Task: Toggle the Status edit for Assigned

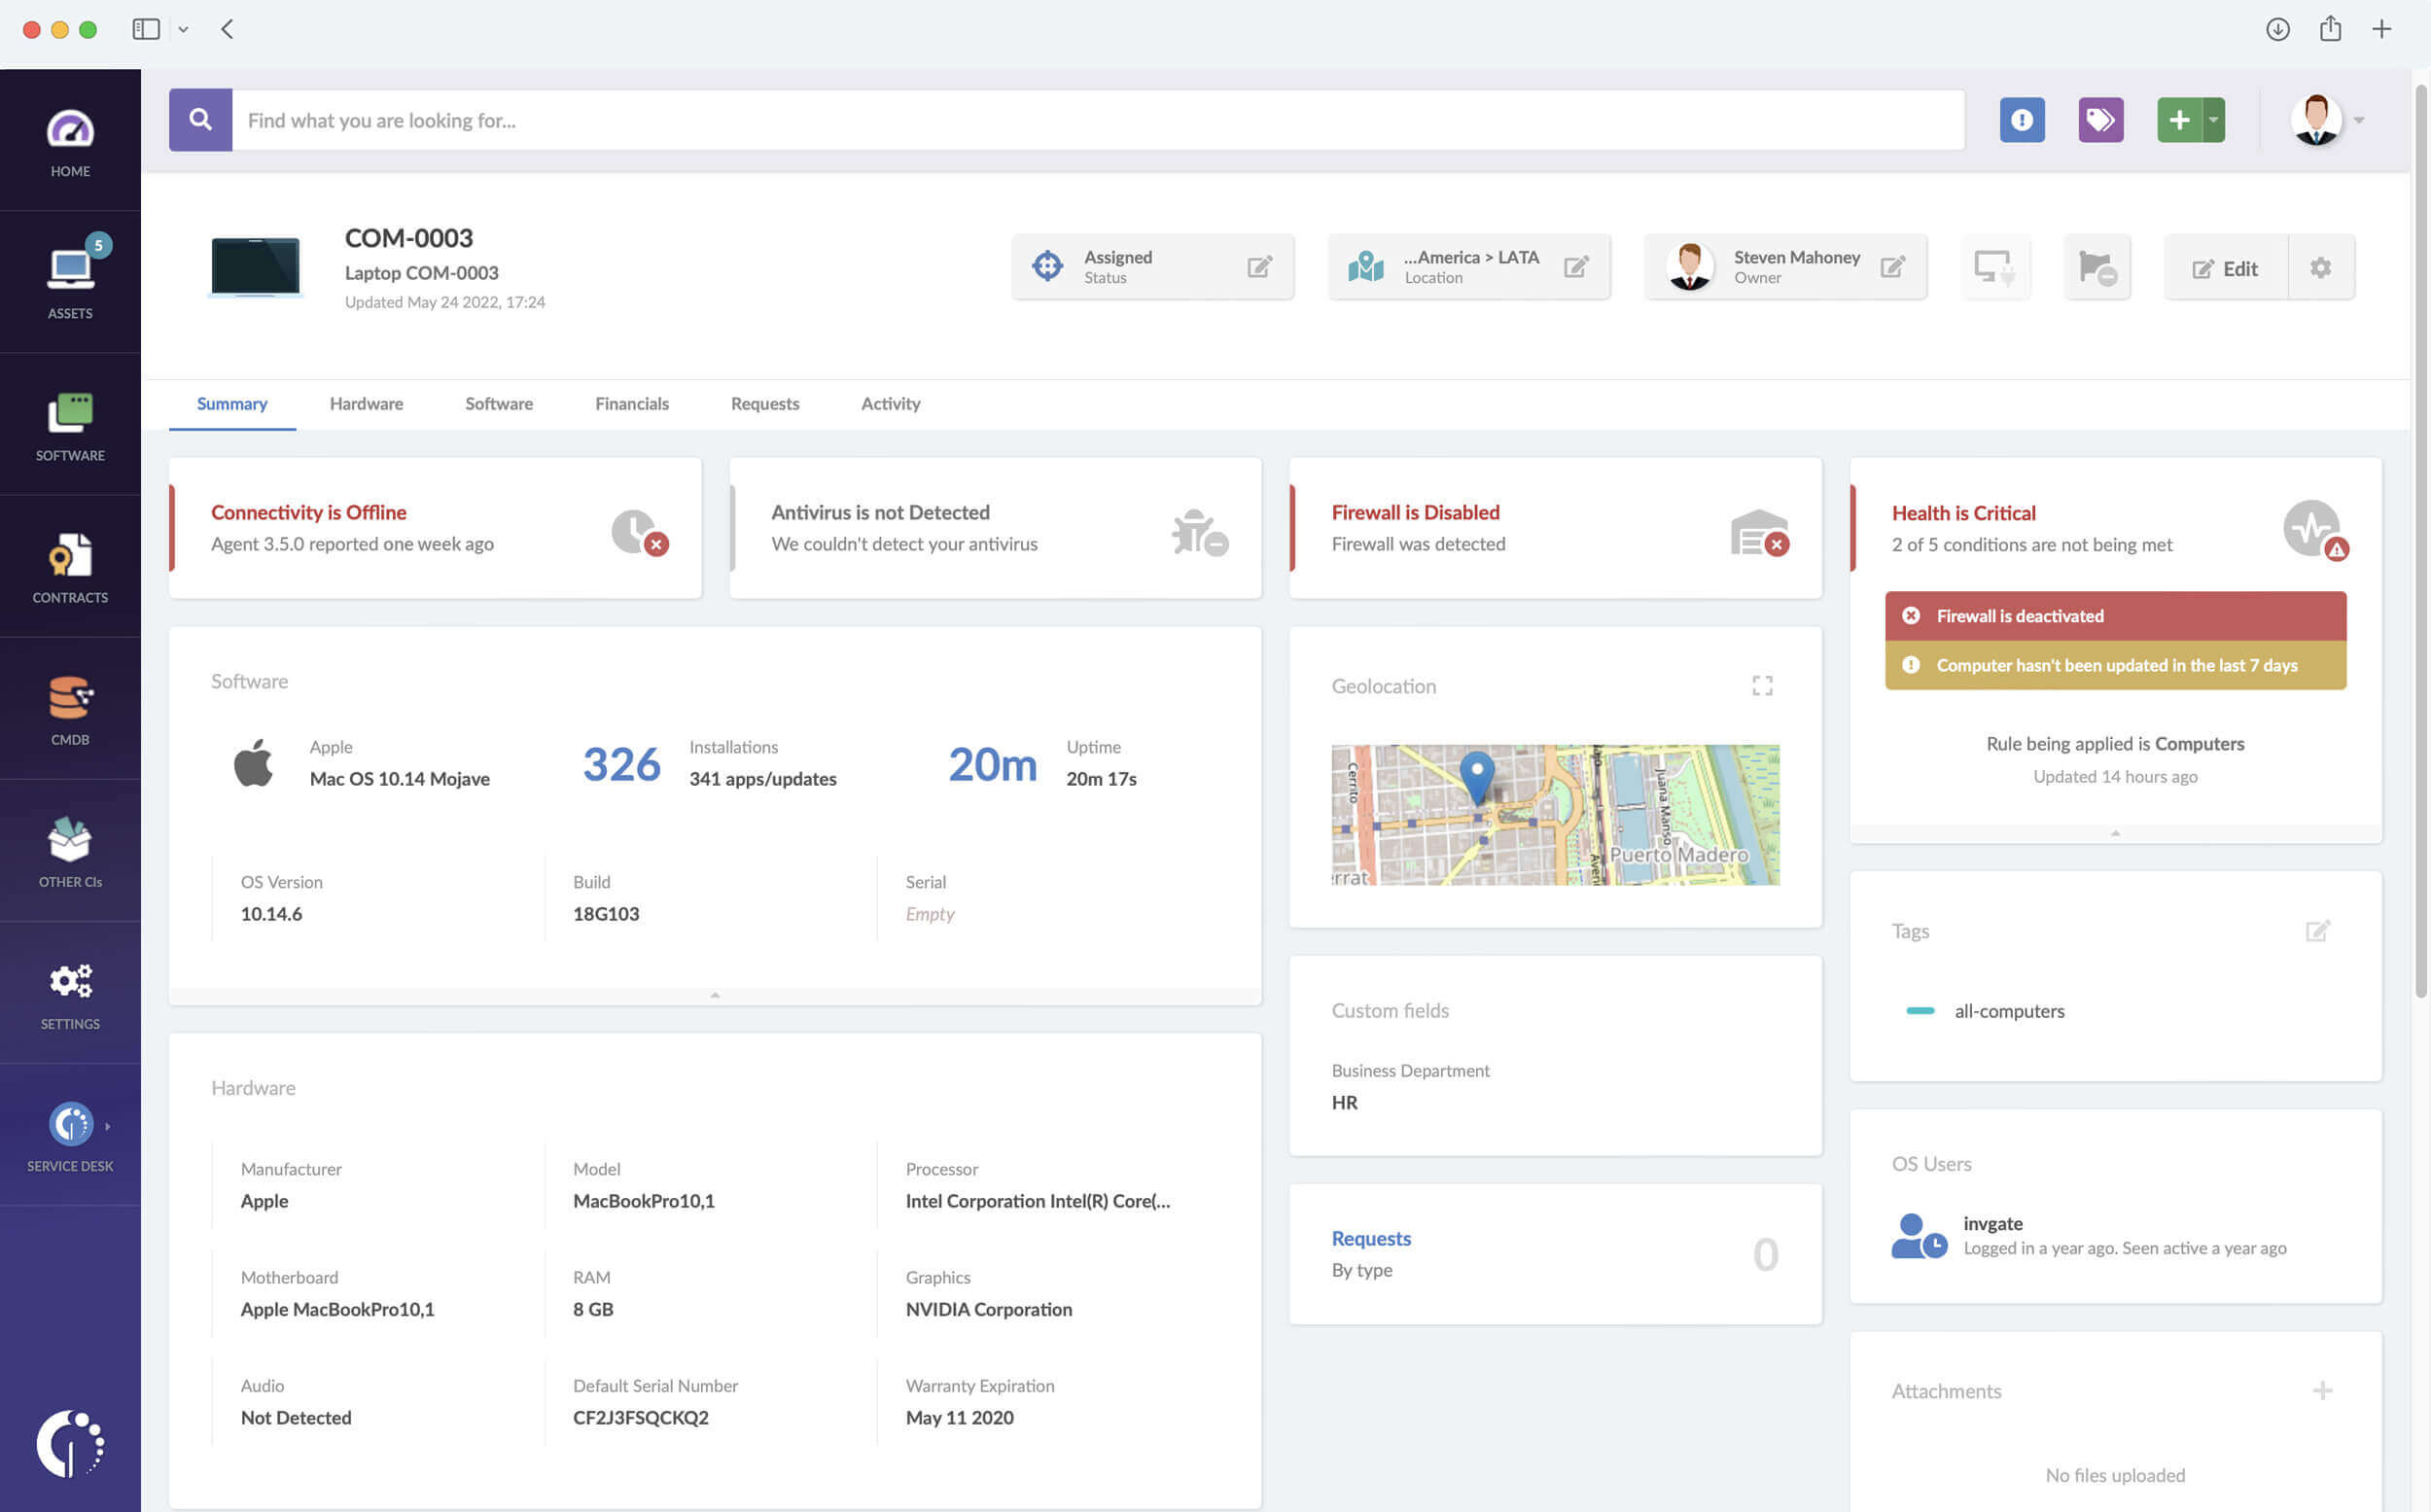Action: click(1262, 264)
